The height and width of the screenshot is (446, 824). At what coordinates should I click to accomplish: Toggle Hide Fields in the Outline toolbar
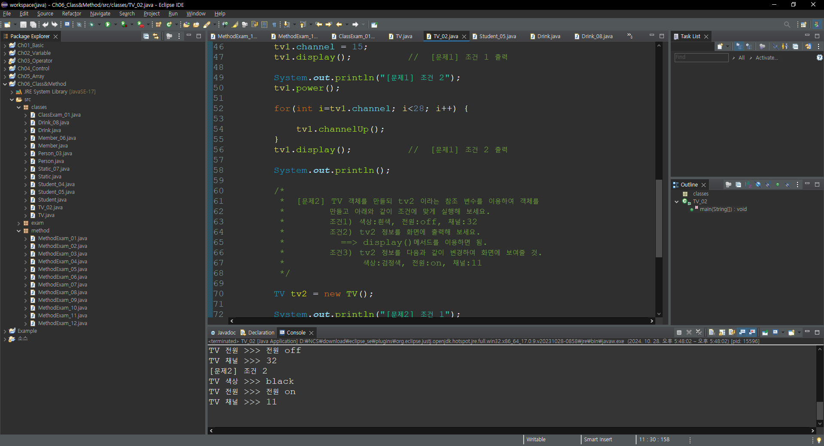tap(758, 184)
